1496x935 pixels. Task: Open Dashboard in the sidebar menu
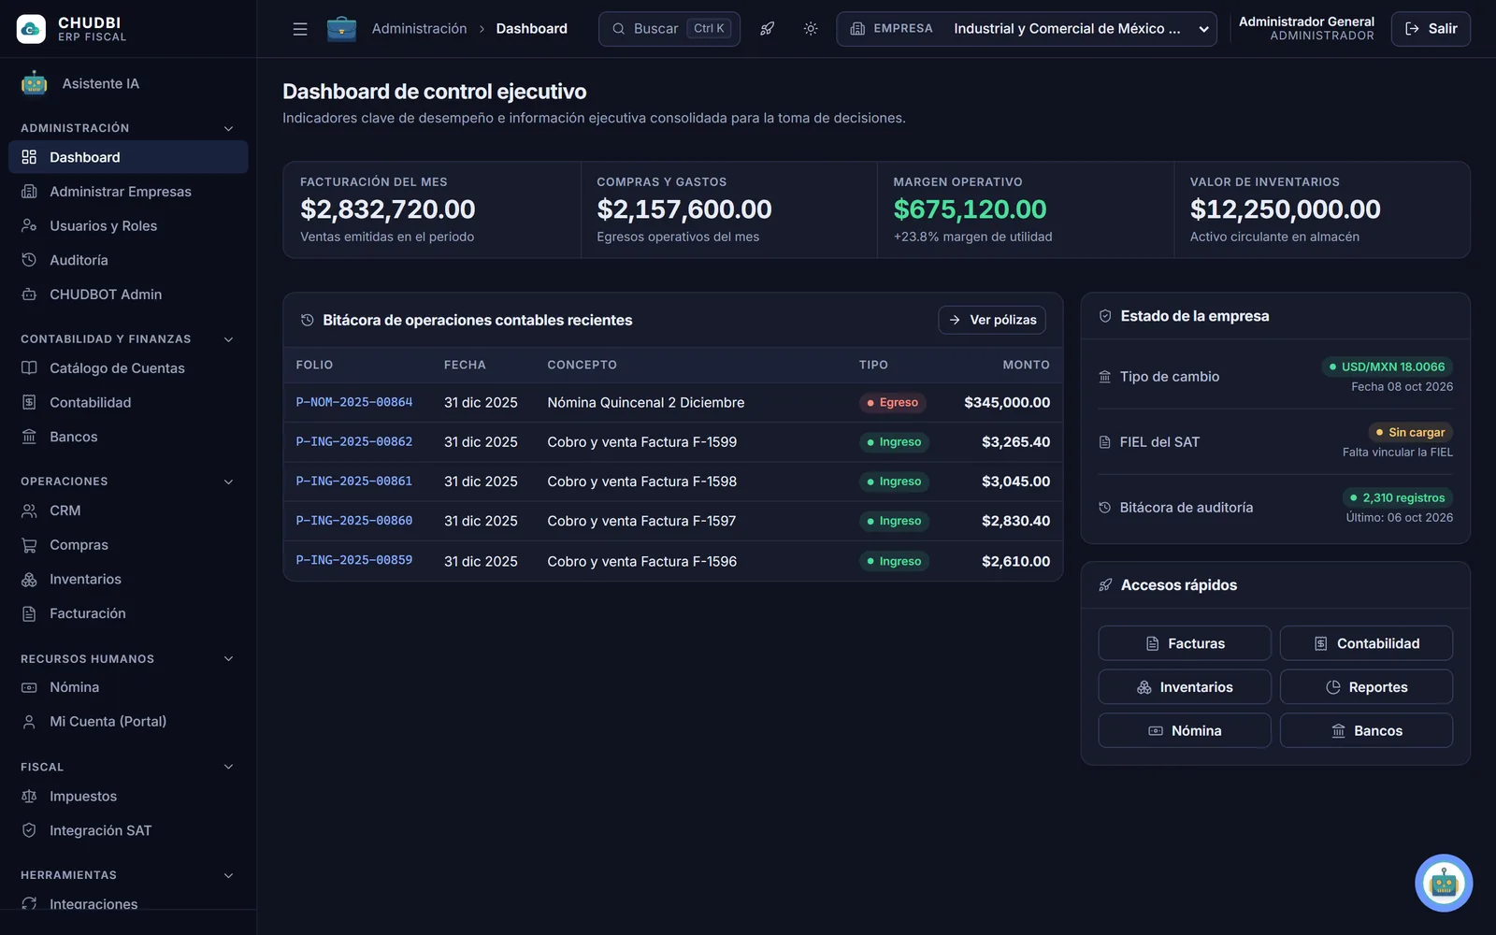click(128, 157)
